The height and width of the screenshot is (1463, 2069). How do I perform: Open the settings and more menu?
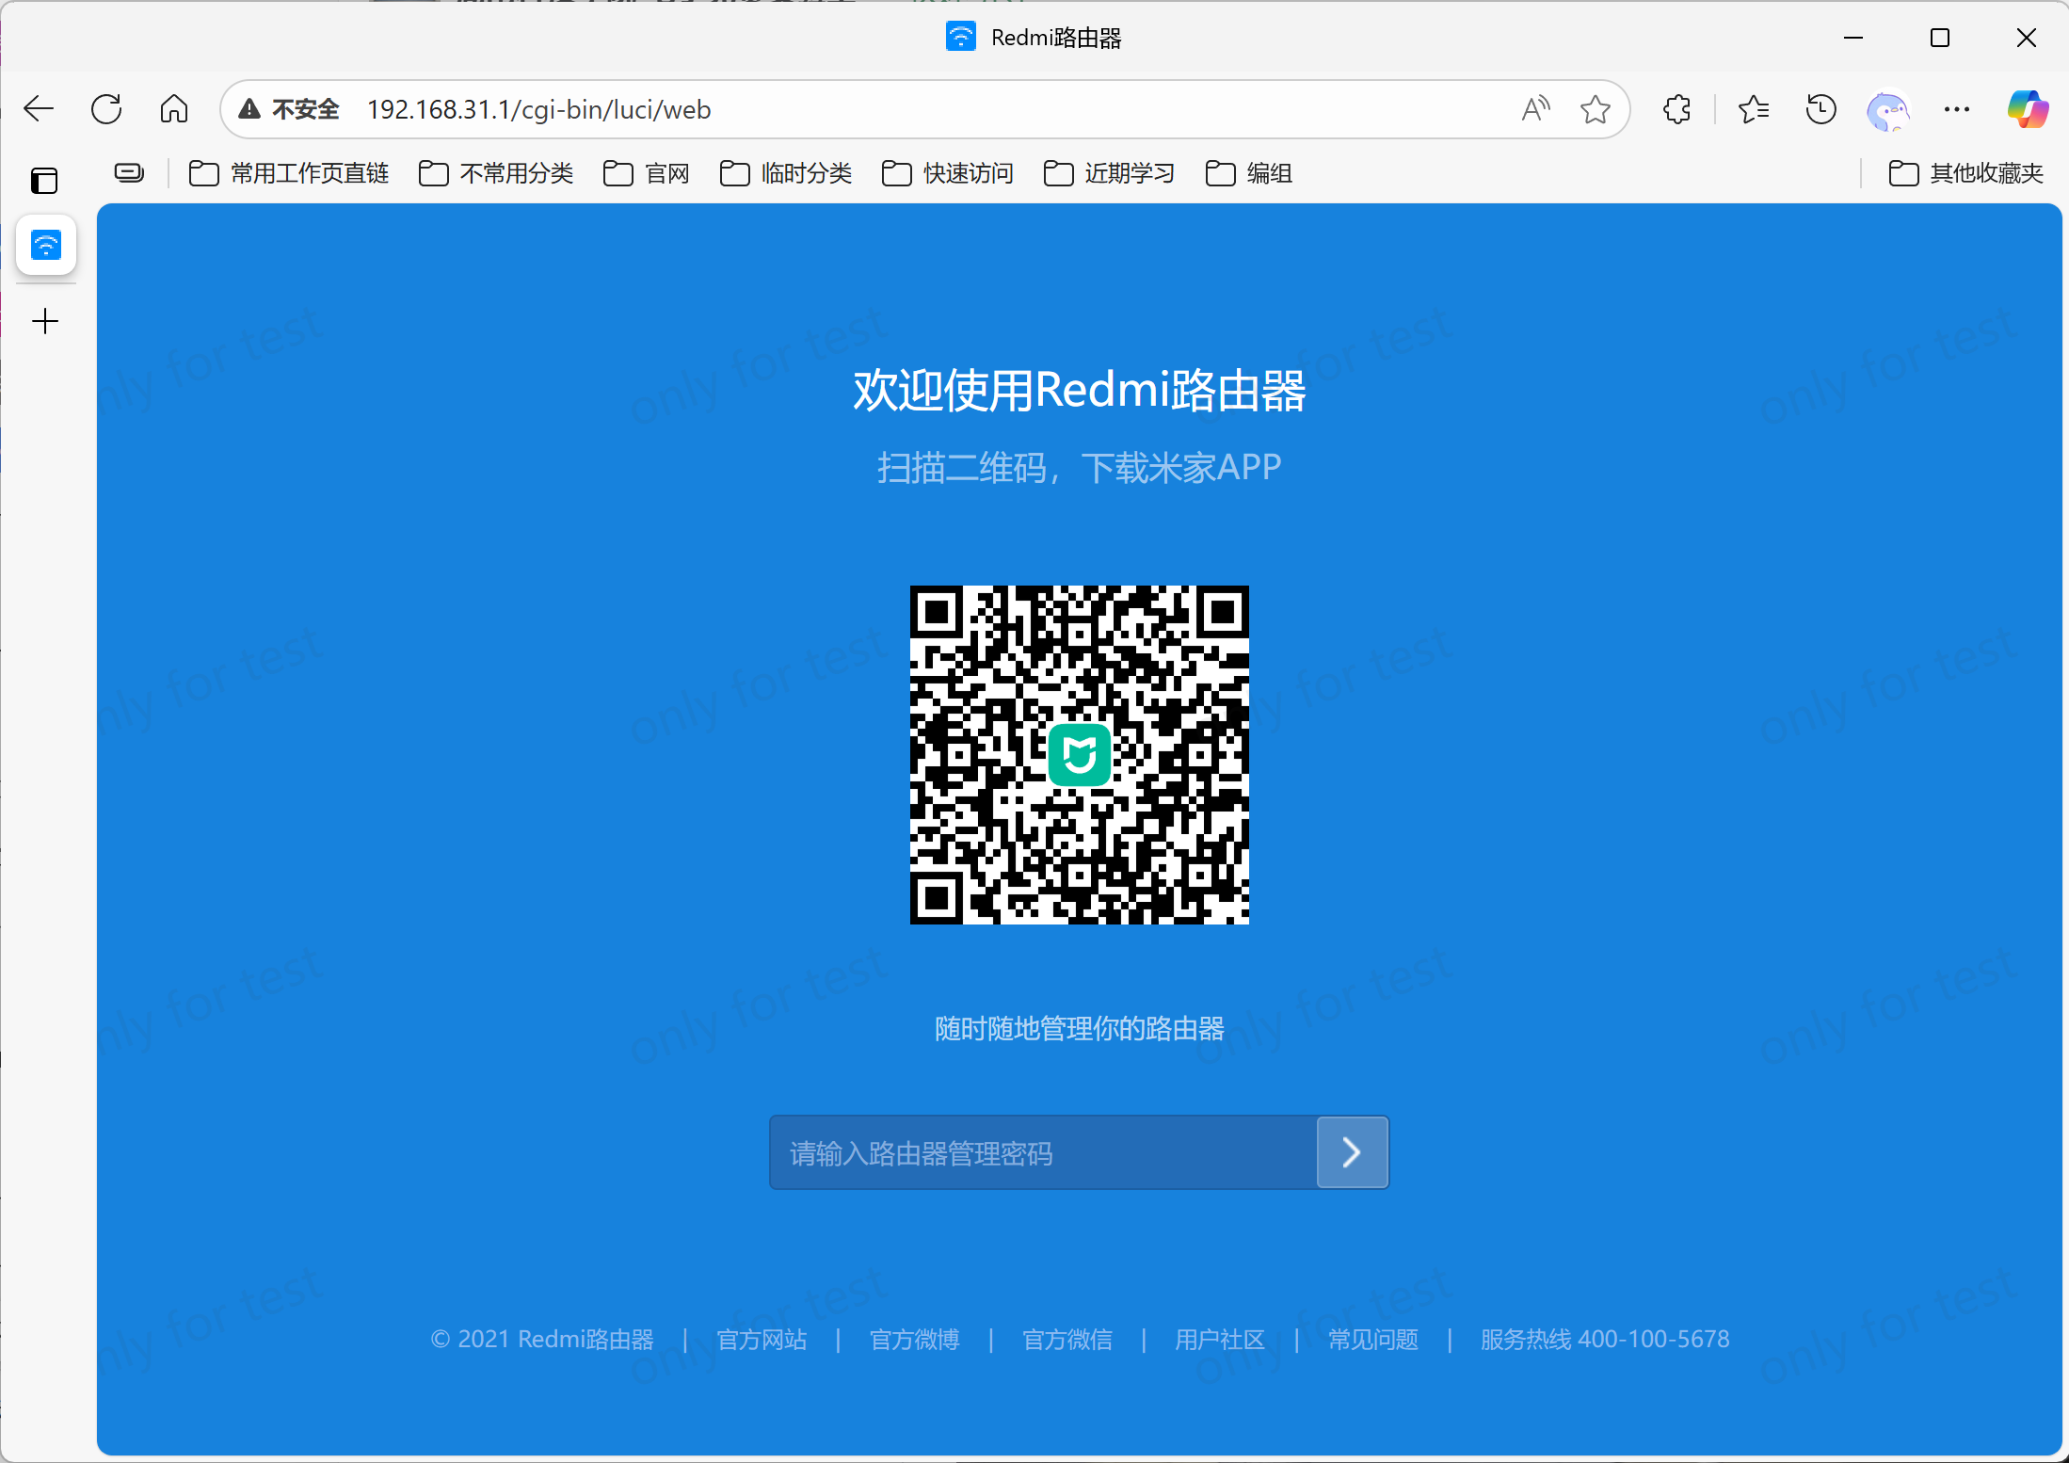[x=1956, y=109]
